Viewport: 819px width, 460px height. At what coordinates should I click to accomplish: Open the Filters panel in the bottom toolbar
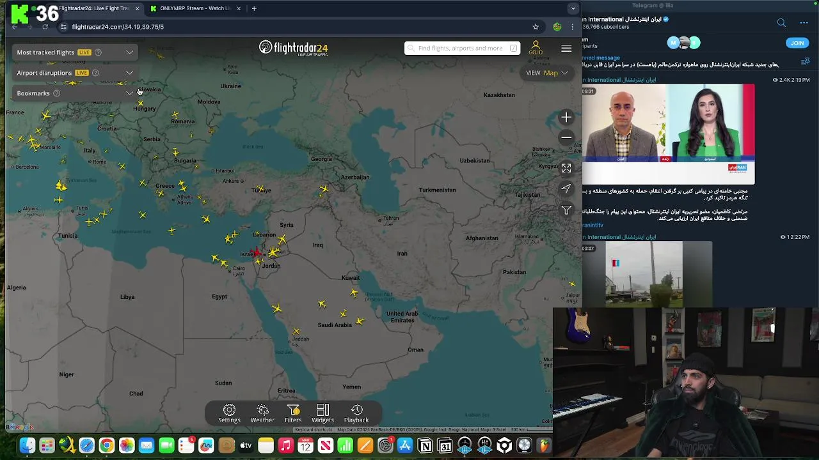[293, 413]
